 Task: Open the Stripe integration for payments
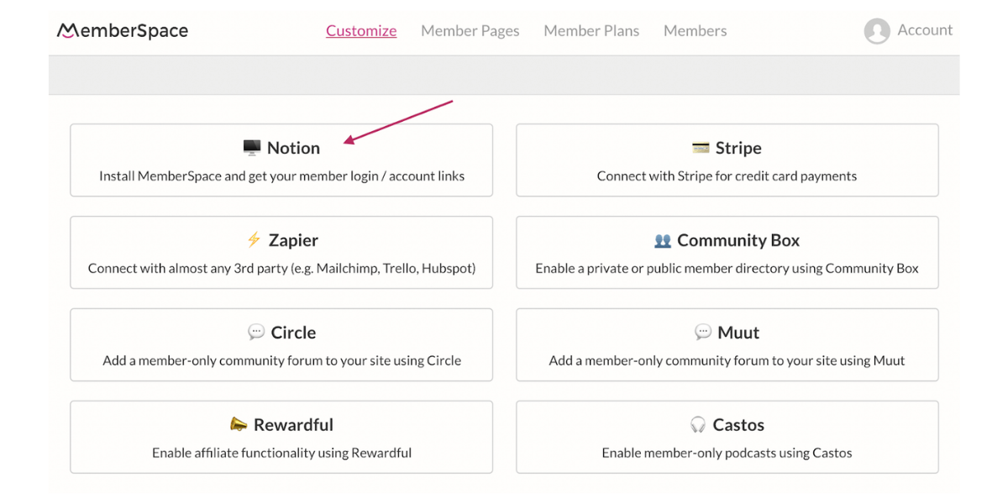coord(727,160)
